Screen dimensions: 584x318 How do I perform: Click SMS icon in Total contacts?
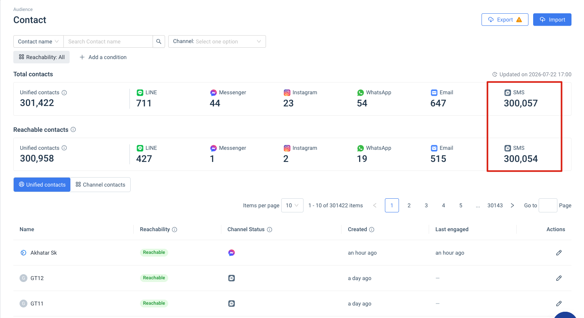click(x=507, y=93)
